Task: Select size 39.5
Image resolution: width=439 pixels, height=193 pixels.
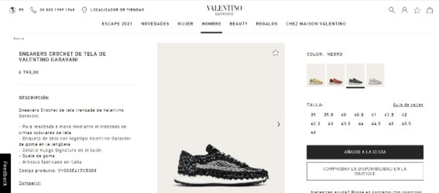Action: [x=329, y=115]
